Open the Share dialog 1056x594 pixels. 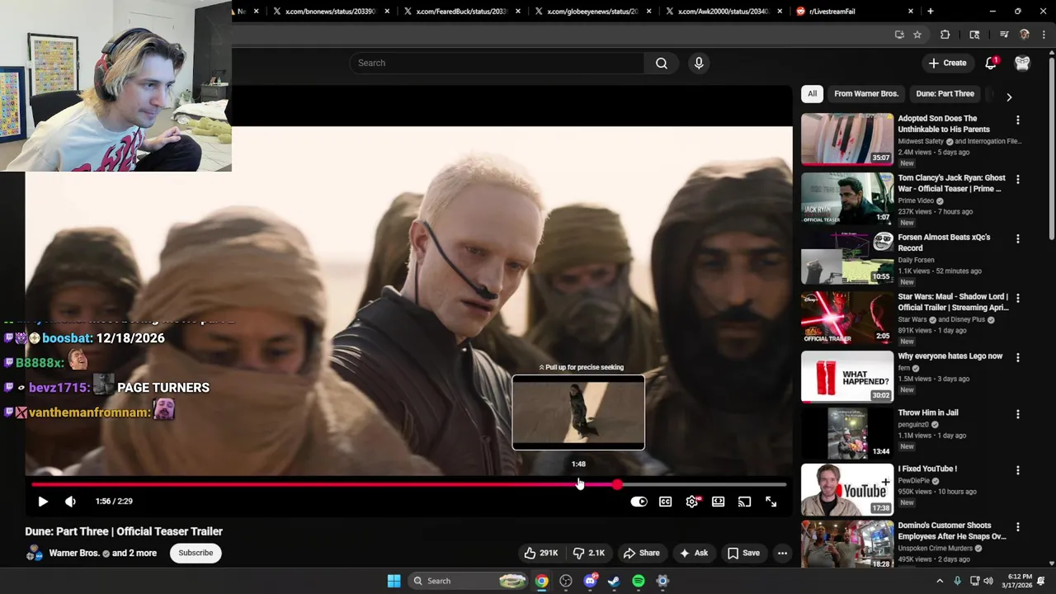642,553
